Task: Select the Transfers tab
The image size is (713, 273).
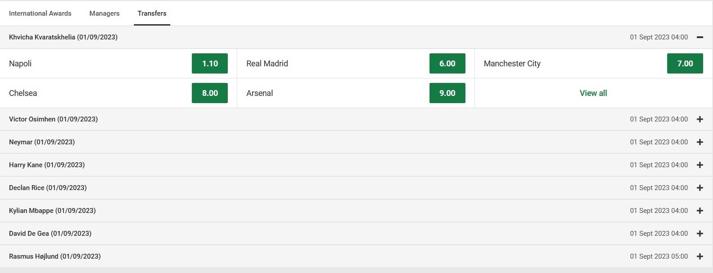Action: pyautogui.click(x=152, y=13)
